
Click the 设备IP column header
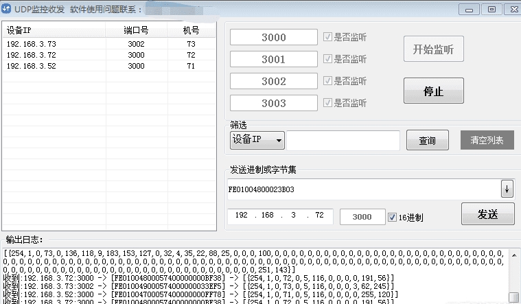54,31
